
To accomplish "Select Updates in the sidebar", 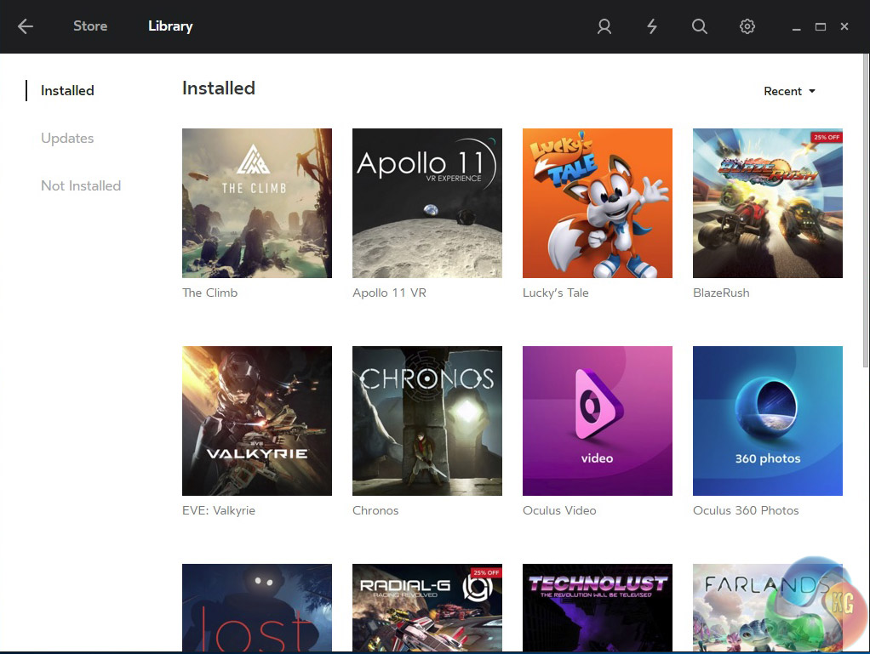I will click(67, 138).
